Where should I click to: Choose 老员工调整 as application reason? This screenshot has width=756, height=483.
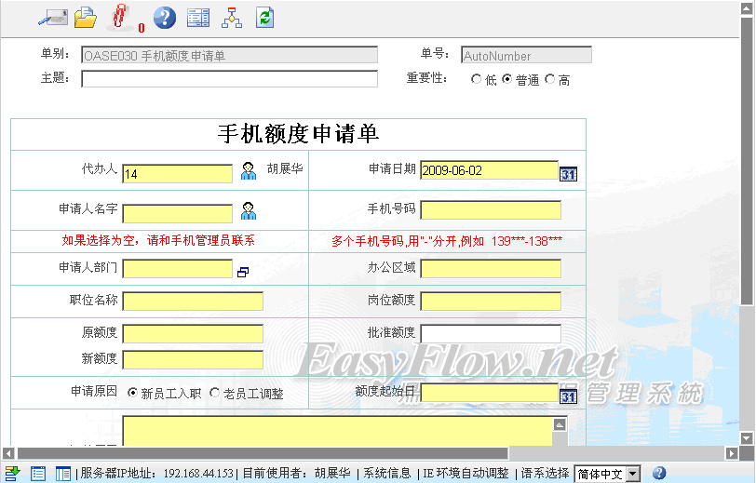pyautogui.click(x=215, y=393)
